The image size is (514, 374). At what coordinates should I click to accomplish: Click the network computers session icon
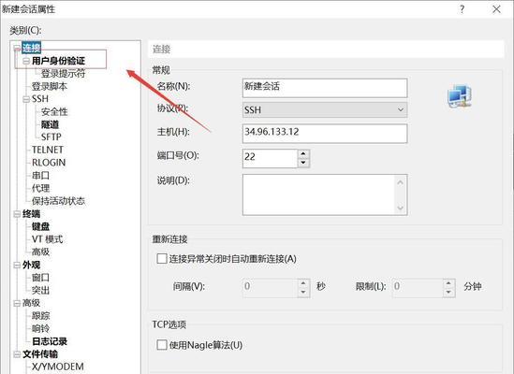(x=460, y=96)
